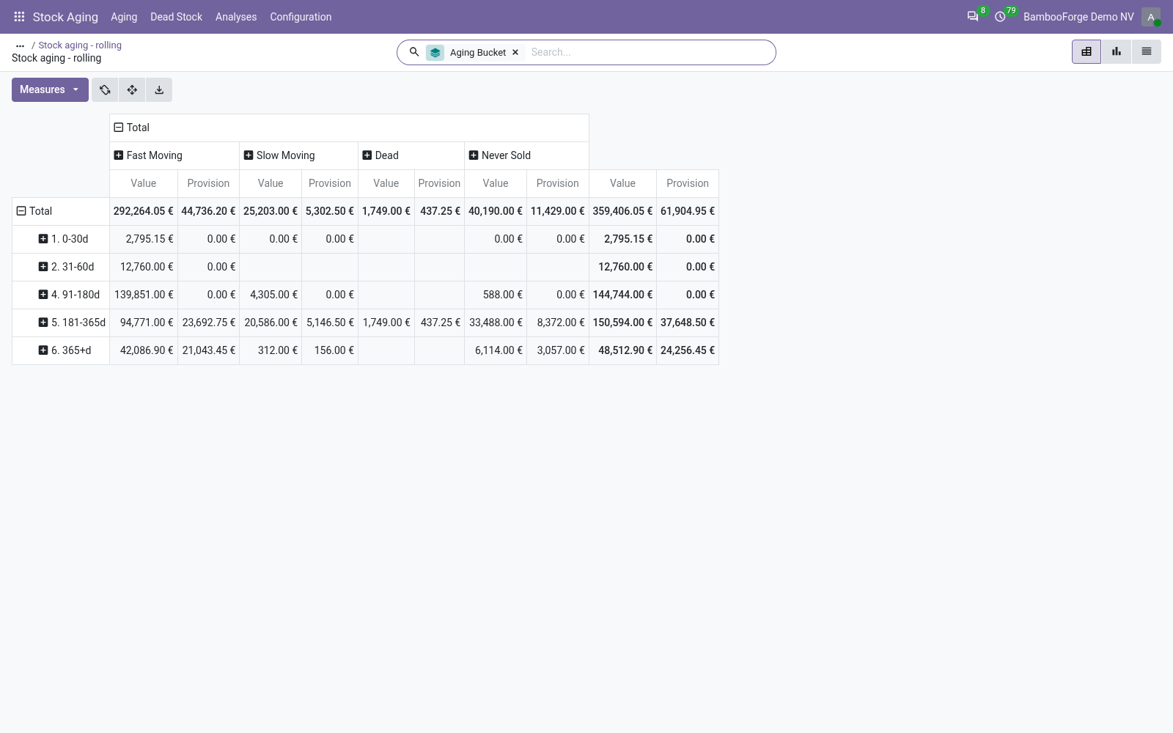Open the user avatar menu
This screenshot has width=1173, height=733.
1151,17
